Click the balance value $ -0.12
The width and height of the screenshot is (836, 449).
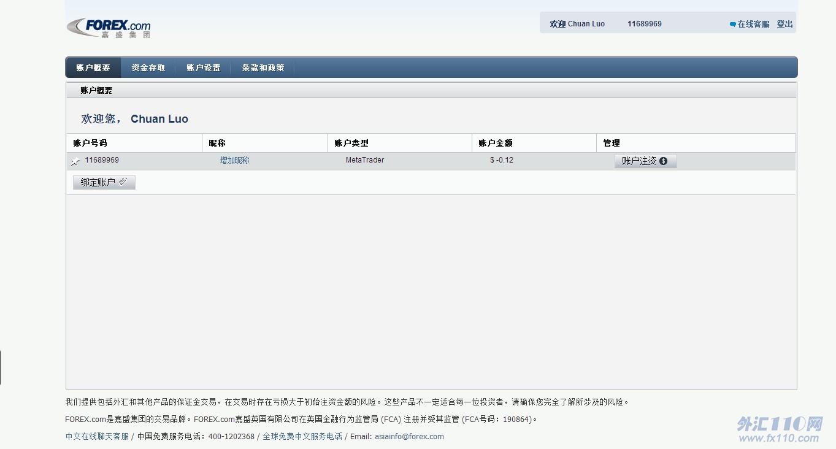(502, 160)
